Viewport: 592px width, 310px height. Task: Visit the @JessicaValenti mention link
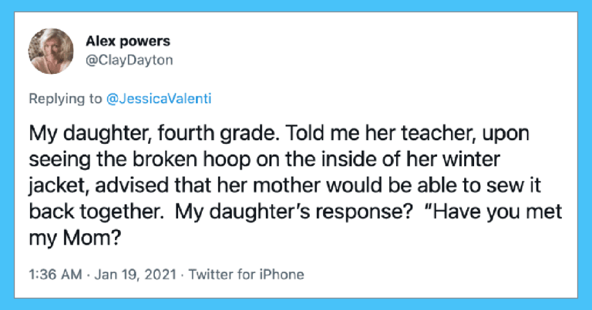coord(158,99)
